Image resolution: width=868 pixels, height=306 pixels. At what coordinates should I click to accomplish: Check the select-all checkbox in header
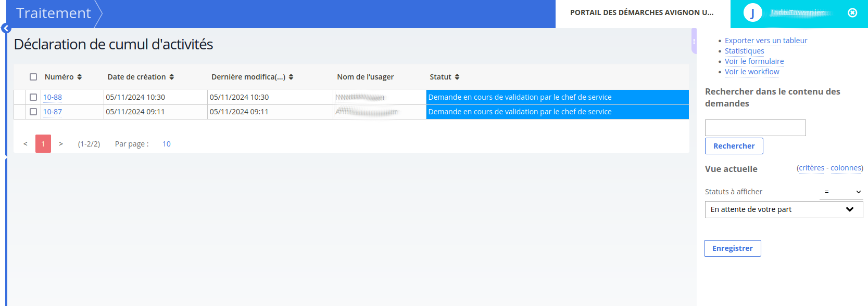[33, 77]
